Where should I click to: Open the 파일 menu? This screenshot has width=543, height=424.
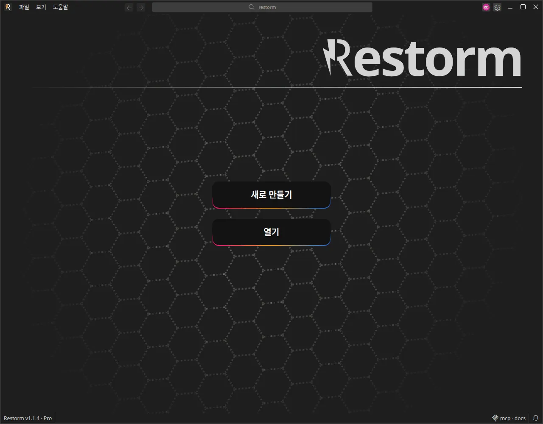coord(24,7)
